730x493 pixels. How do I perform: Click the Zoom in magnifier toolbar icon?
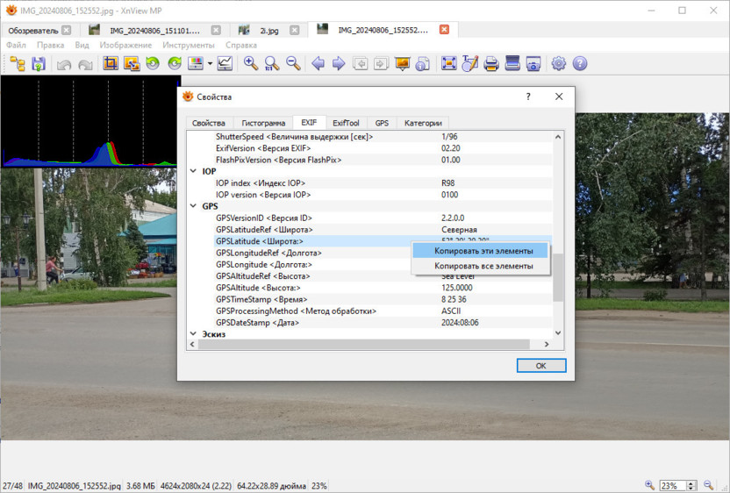pyautogui.click(x=251, y=63)
